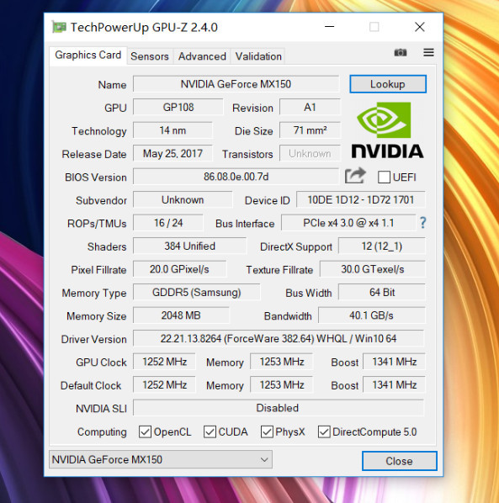Switch to the Sensors tab
Image resolution: width=499 pixels, height=503 pixels.
150,56
